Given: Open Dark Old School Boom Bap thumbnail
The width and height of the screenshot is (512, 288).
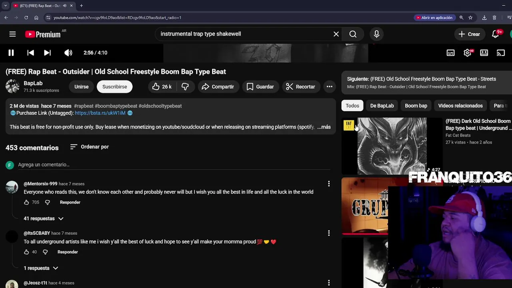Looking at the screenshot, I should (392, 146).
